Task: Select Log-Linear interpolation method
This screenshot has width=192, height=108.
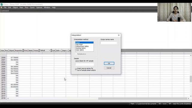Action: (x=84, y=44)
